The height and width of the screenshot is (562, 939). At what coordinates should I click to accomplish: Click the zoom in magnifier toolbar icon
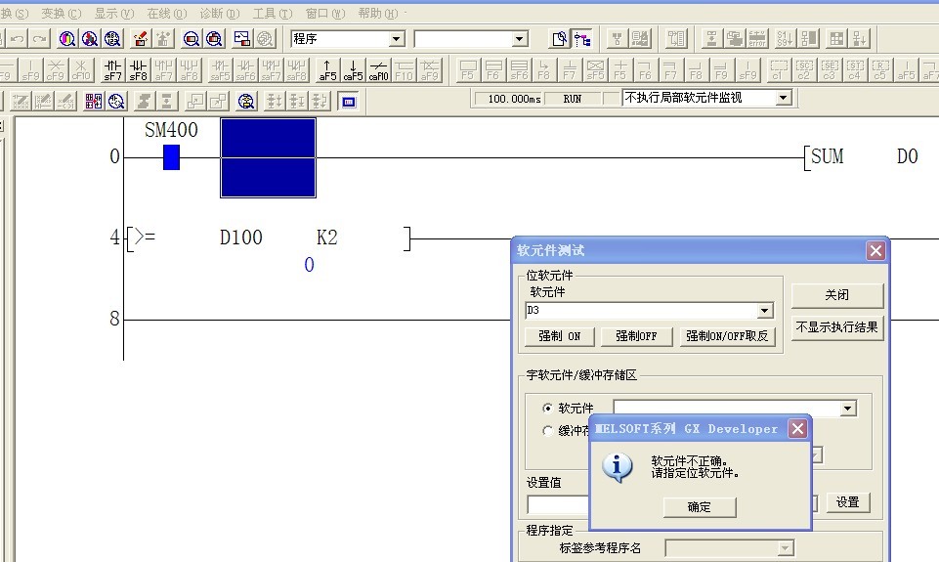coord(192,39)
